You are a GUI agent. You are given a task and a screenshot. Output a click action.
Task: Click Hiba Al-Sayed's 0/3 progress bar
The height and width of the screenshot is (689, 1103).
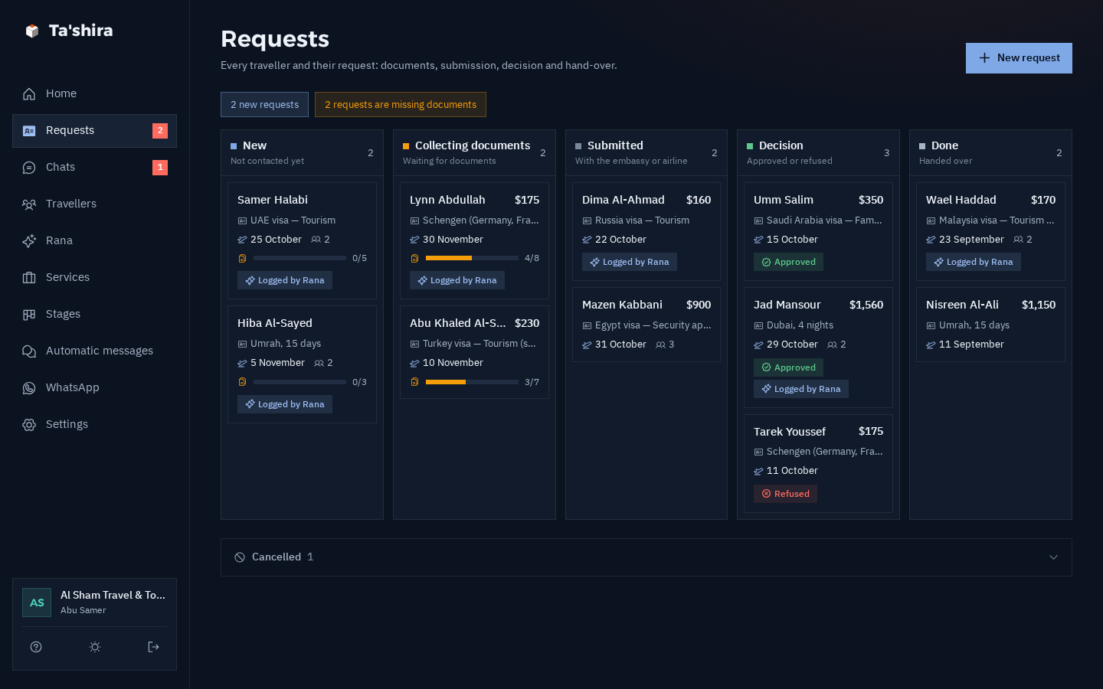pos(299,382)
